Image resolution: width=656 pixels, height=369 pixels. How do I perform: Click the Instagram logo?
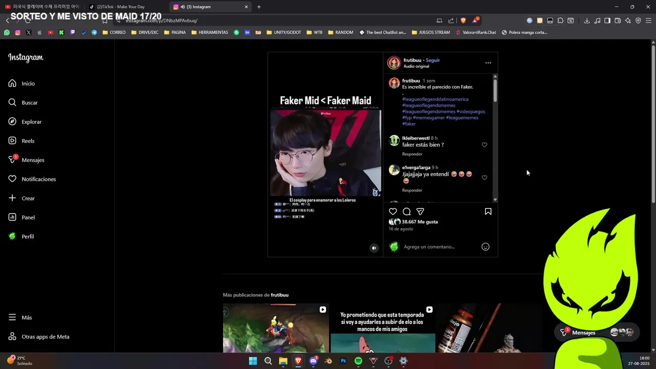(x=26, y=57)
